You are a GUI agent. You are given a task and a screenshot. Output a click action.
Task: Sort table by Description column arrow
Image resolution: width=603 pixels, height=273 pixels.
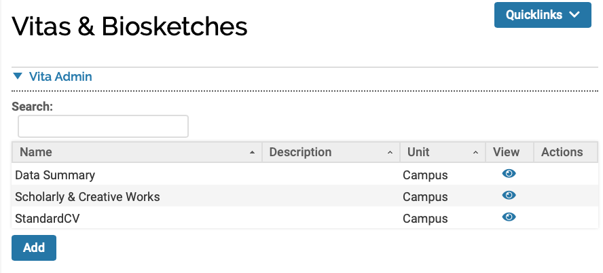point(390,153)
